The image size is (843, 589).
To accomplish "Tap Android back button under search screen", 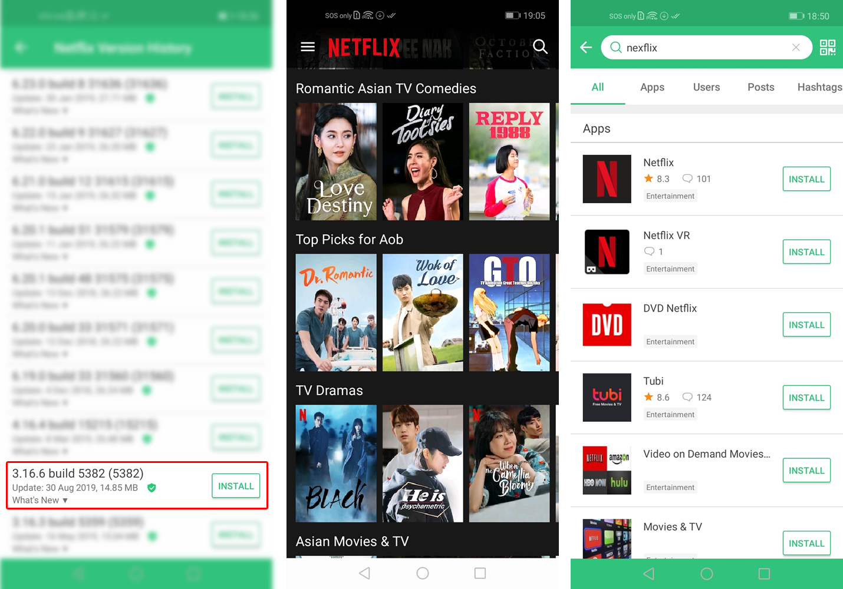I will [649, 574].
